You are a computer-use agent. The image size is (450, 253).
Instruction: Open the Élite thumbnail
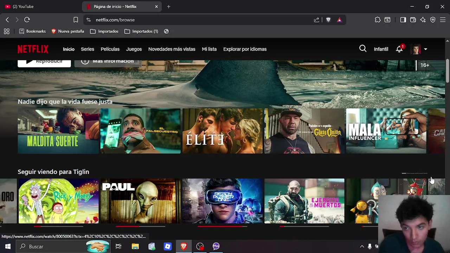point(222,131)
